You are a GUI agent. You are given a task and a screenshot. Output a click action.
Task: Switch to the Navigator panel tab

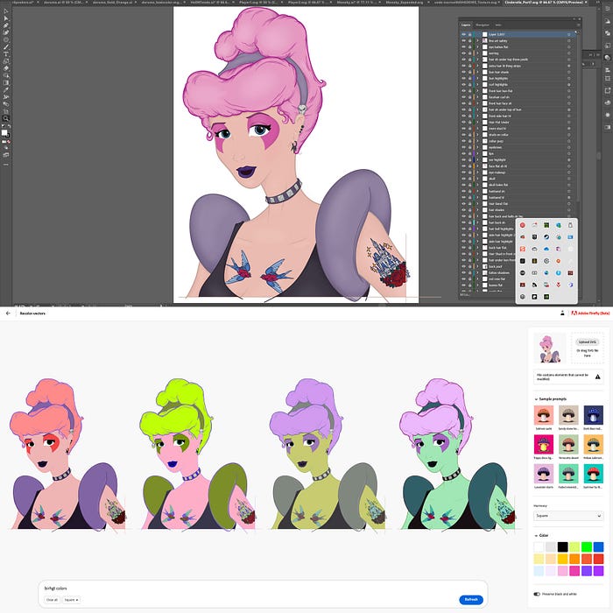click(482, 25)
